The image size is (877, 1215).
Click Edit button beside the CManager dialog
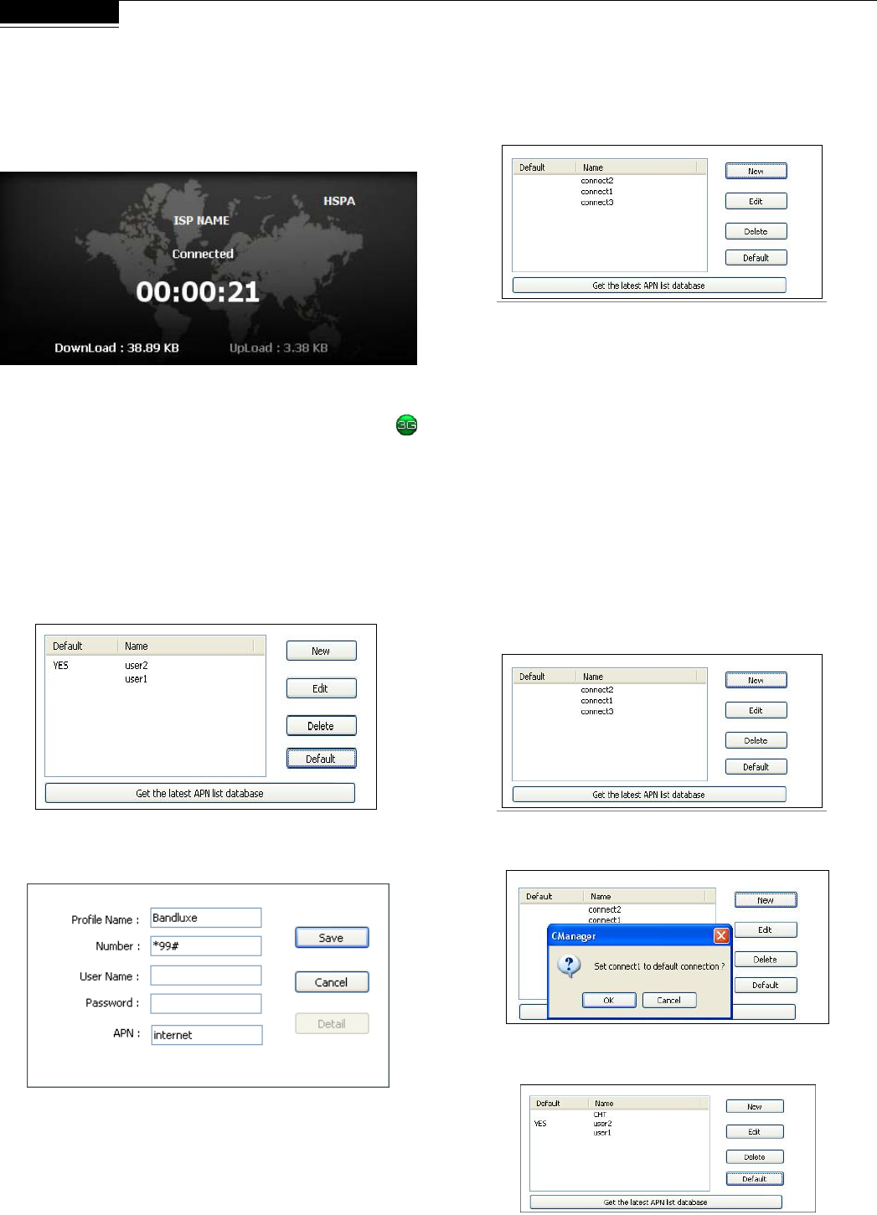pyautogui.click(x=766, y=929)
